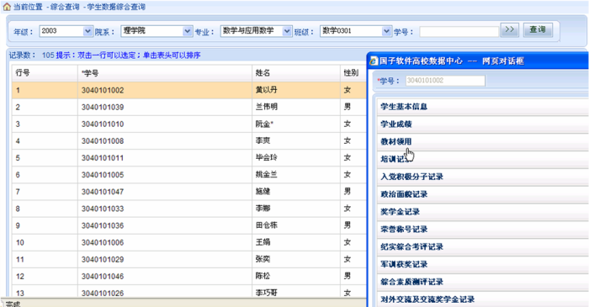This screenshot has width=589, height=307.
Task: Open the 年级 dropdown showing 2003
Action: [x=66, y=31]
